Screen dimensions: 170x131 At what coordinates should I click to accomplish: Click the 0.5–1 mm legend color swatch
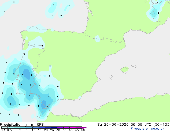(x=11, y=128)
